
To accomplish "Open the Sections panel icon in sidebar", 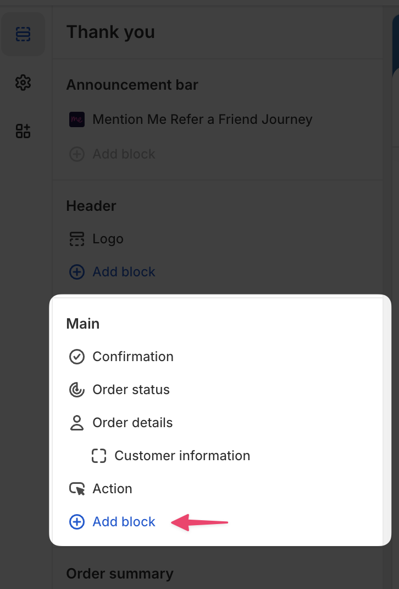I will tap(23, 35).
